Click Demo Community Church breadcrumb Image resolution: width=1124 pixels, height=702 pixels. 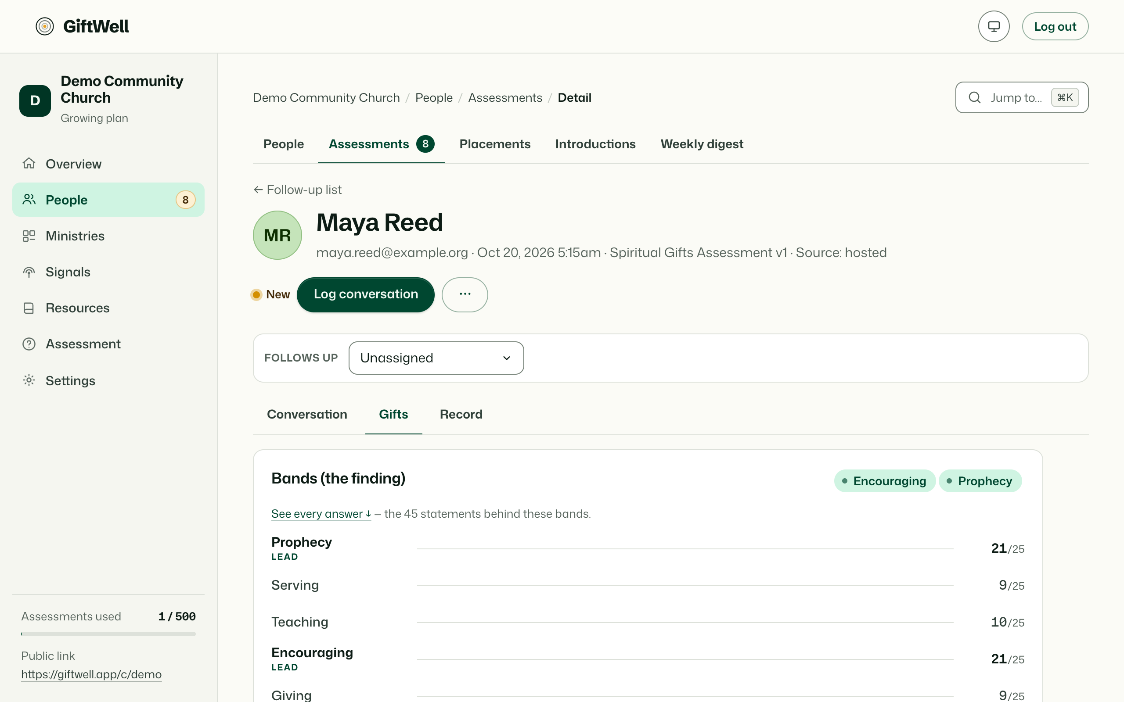tap(326, 97)
